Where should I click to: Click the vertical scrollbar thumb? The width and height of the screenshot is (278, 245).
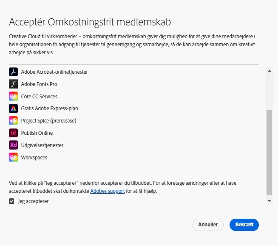tap(269, 152)
